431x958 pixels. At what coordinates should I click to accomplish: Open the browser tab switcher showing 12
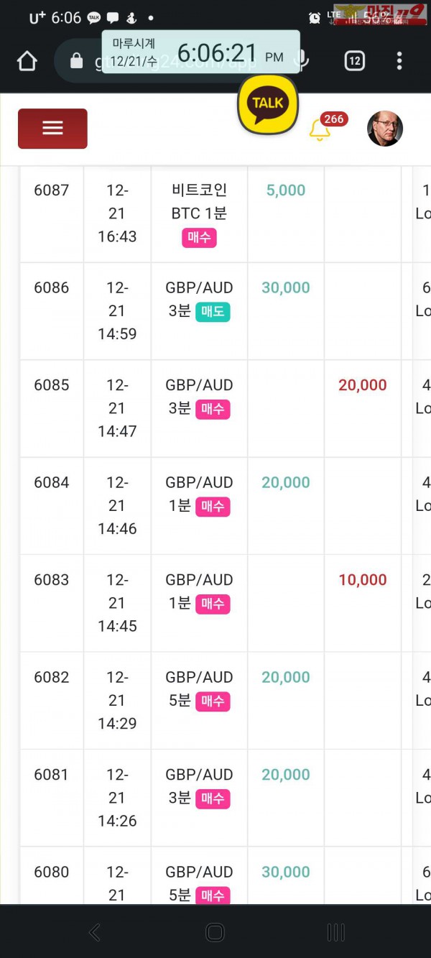coord(354,61)
